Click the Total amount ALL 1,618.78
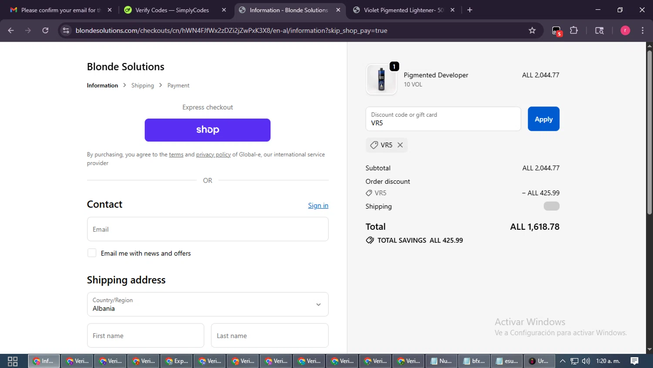 click(535, 227)
